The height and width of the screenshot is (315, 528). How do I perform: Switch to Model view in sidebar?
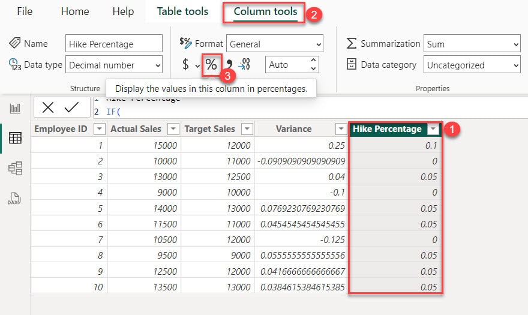click(x=15, y=168)
